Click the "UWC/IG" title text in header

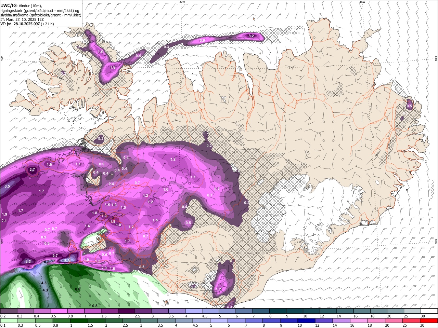pyautogui.click(x=8, y=5)
